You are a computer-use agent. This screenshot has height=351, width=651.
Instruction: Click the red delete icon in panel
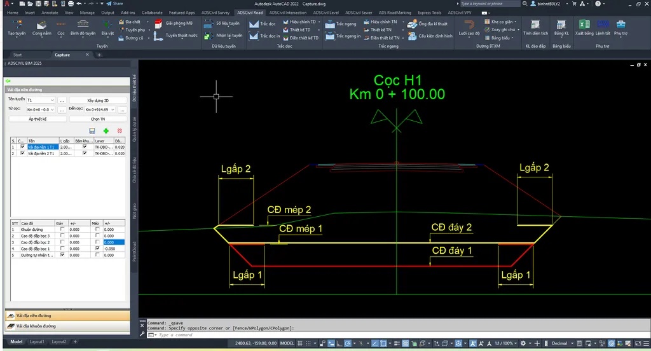point(120,131)
